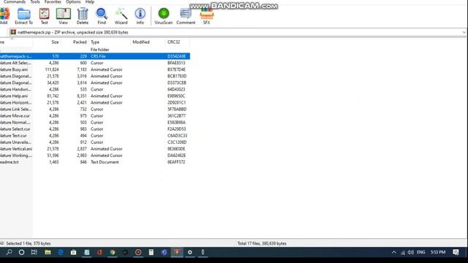Open Calculator from taskbar
This screenshot has height=263, width=468.
click(x=151, y=252)
